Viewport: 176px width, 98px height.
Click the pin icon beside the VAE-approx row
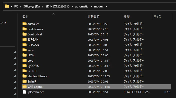(15, 88)
